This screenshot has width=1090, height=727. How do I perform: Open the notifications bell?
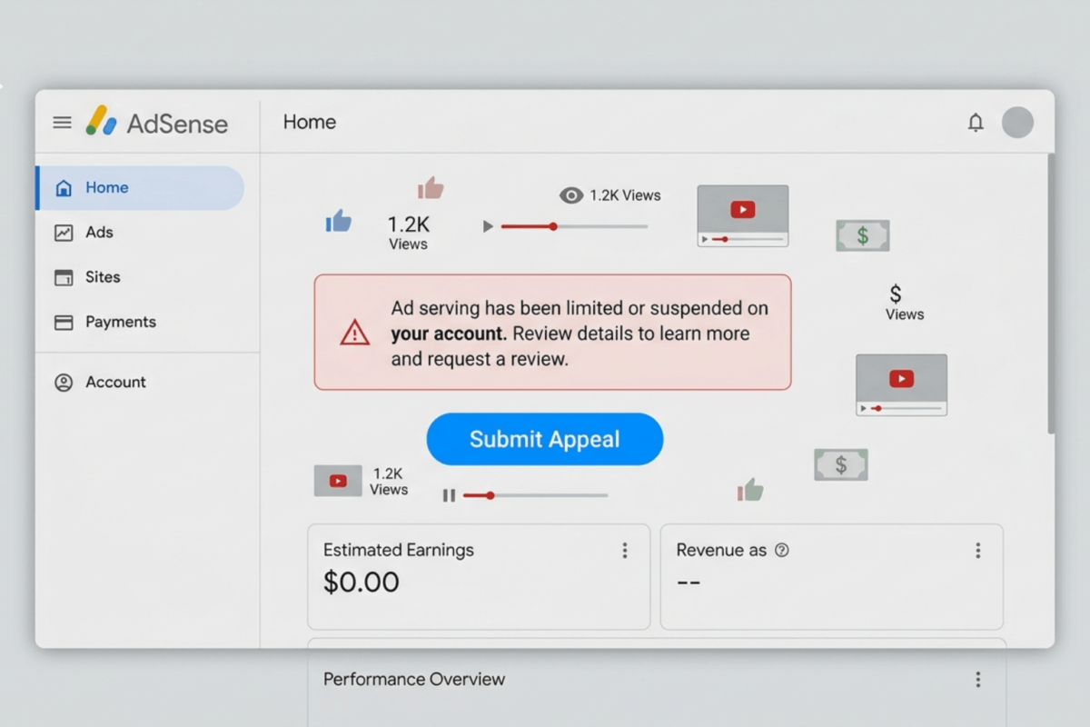(x=976, y=123)
